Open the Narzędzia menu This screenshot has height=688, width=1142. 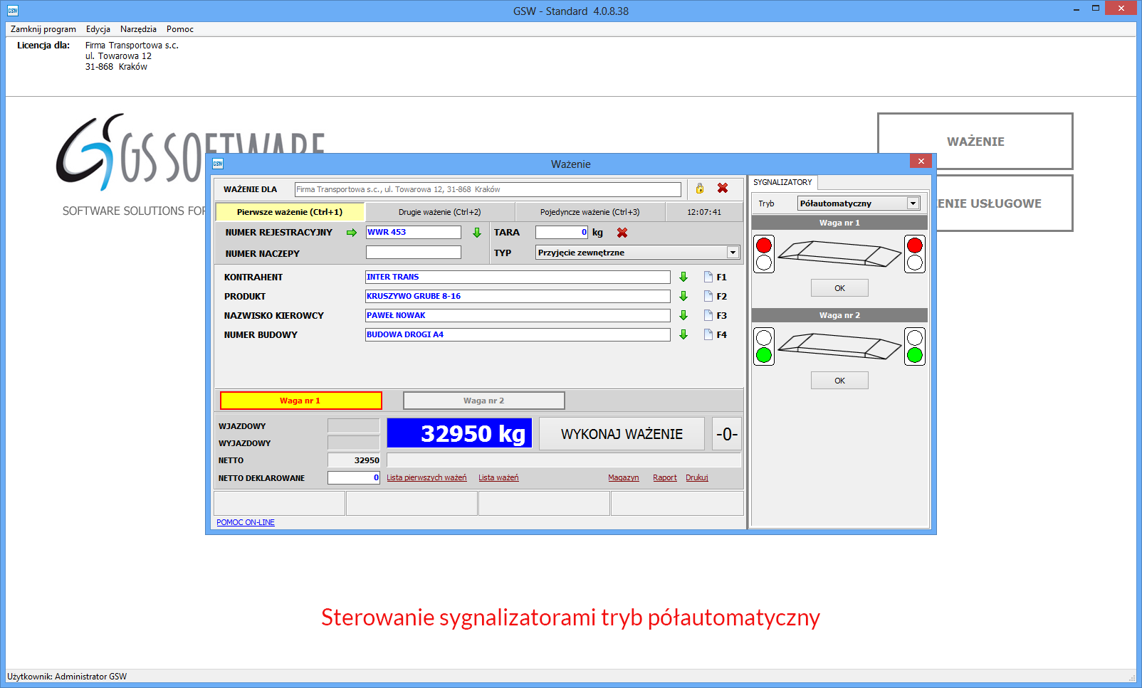[x=138, y=29]
